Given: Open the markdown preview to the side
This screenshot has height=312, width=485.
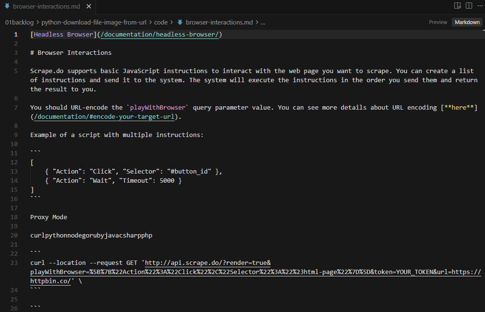Looking at the screenshot, I should tap(457, 5).
